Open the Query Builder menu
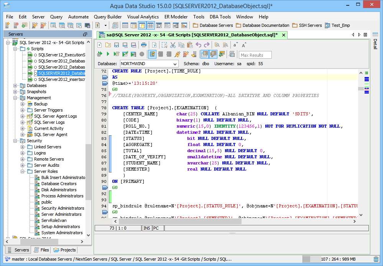This screenshot has width=383, height=266. tap(108, 17)
